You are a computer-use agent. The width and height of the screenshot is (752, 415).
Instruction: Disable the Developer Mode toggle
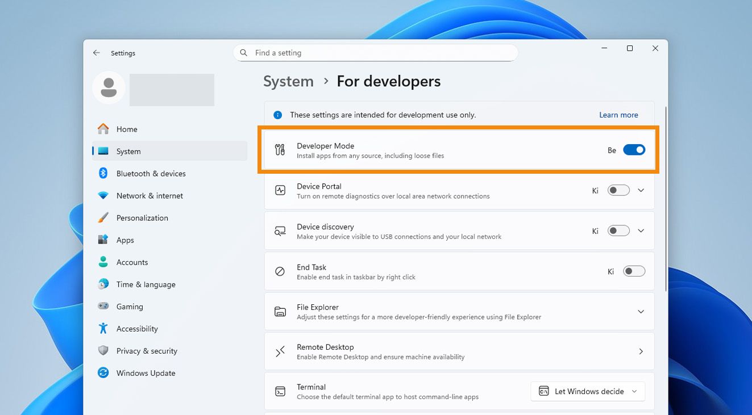click(634, 150)
